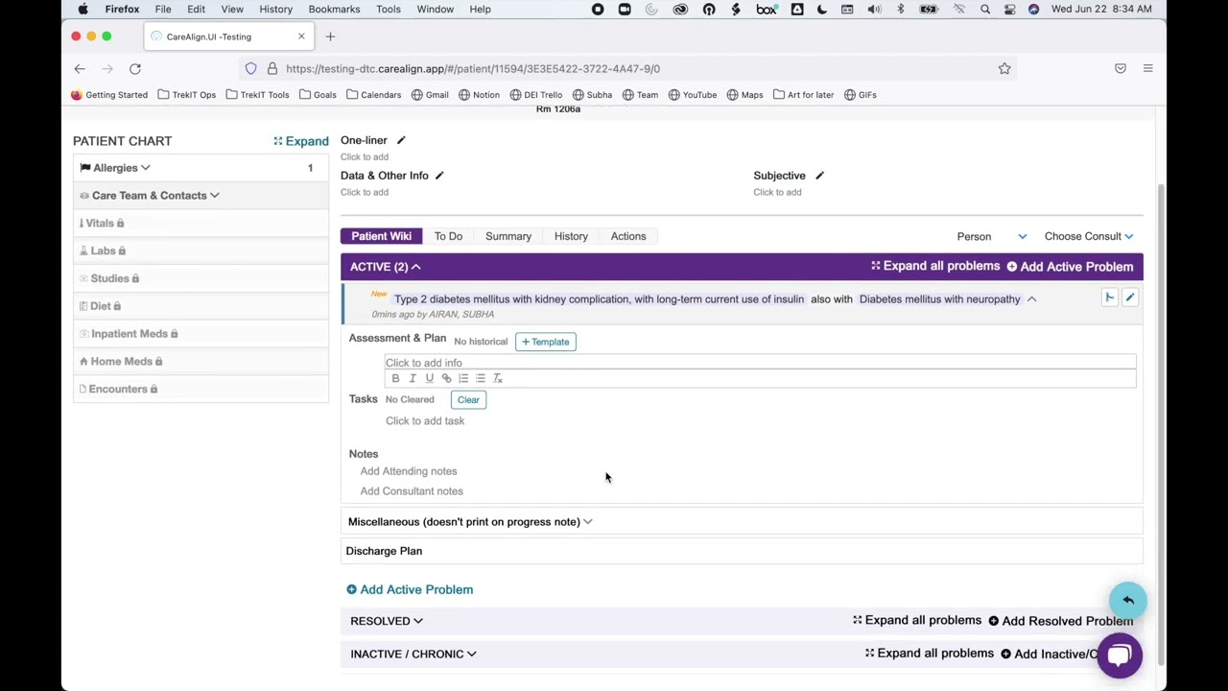
Task: Click the Clear tasks button
Action: (x=468, y=399)
